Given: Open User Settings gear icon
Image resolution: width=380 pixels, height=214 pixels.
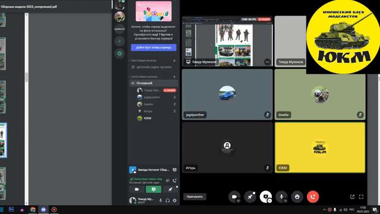Looking at the screenshot, I should 175,200.
